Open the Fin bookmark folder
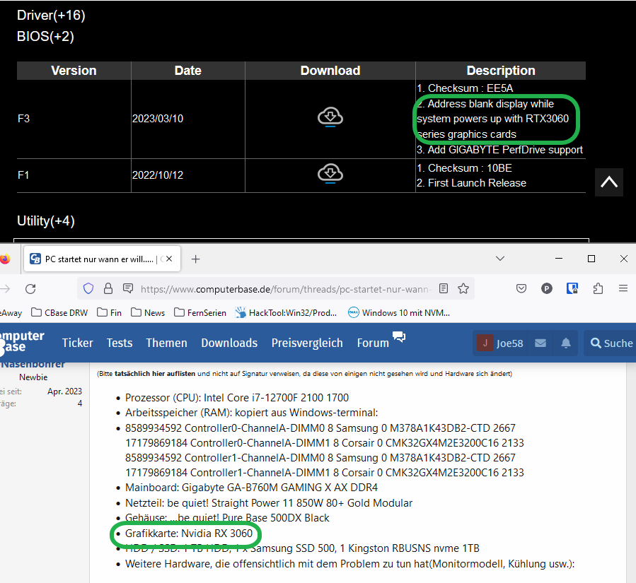The width and height of the screenshot is (636, 583). 110,313
